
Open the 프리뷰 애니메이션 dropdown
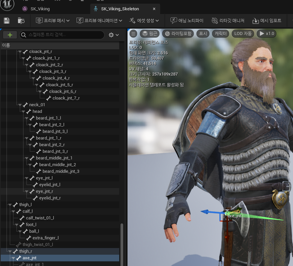coord(100,21)
